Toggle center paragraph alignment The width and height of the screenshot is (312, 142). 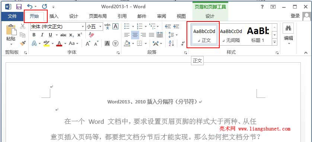[x=135, y=35]
